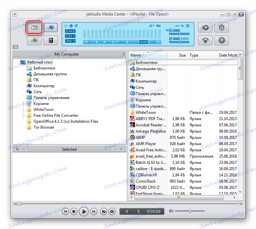The image size is (256, 229).
Task: Open the main menu arrow in title bar
Action: point(15,14)
